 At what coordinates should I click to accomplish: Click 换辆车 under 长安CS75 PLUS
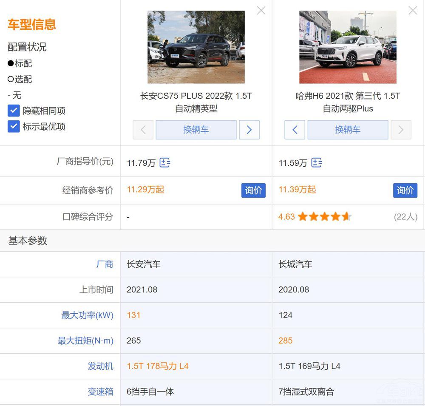[x=196, y=130]
